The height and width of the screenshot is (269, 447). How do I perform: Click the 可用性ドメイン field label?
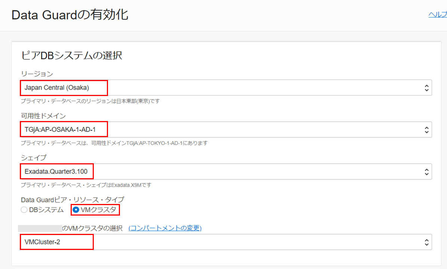(43, 116)
